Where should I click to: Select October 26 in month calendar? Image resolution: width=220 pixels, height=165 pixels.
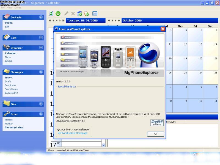180,77
